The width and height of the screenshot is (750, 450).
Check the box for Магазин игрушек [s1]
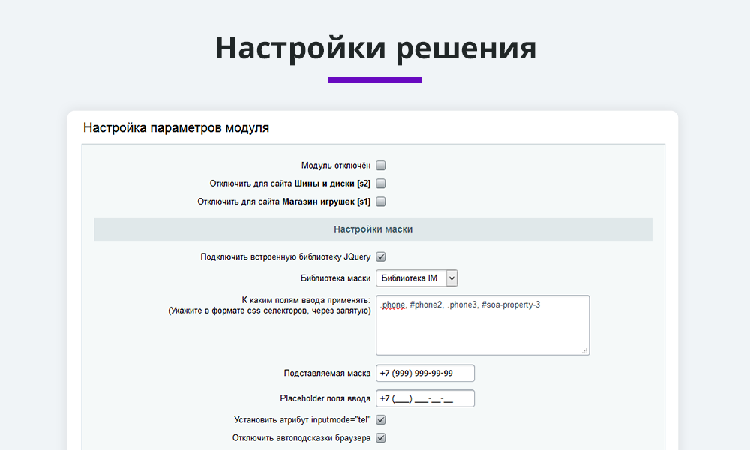pyautogui.click(x=380, y=202)
